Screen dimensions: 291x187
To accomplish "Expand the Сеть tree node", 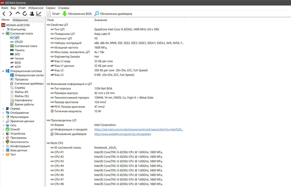I will [x=3, y=125].
